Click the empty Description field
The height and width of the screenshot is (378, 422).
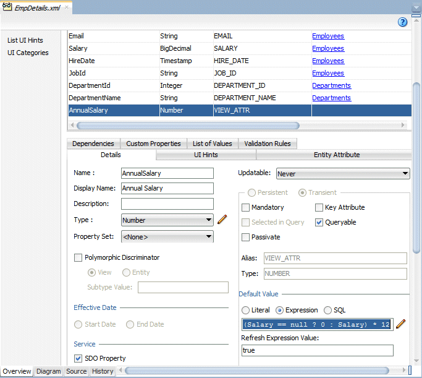point(167,204)
